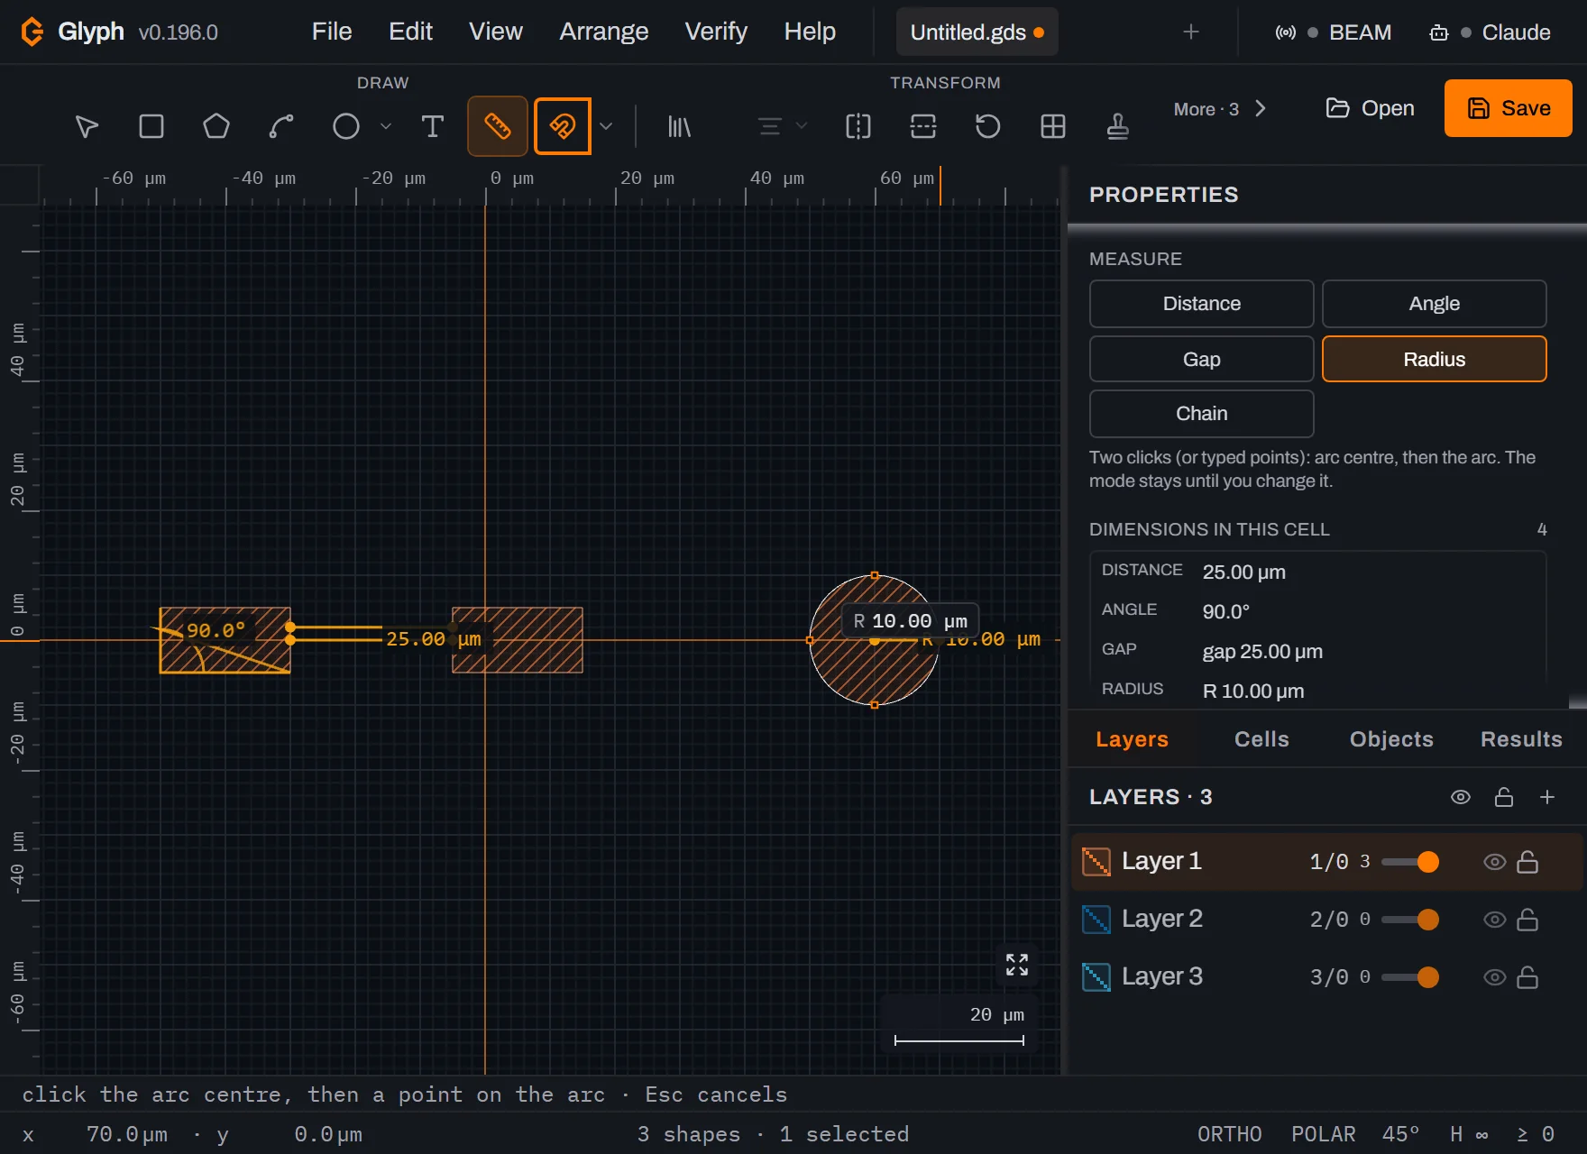Toggle POLAR mode in status bar
Screen dimensions: 1587x1154
coord(1324,1134)
